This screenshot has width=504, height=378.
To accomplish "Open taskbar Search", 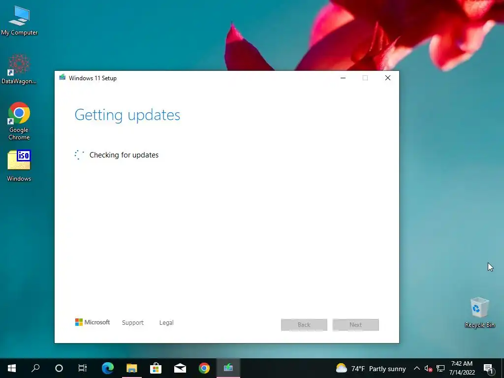I will pos(35,368).
